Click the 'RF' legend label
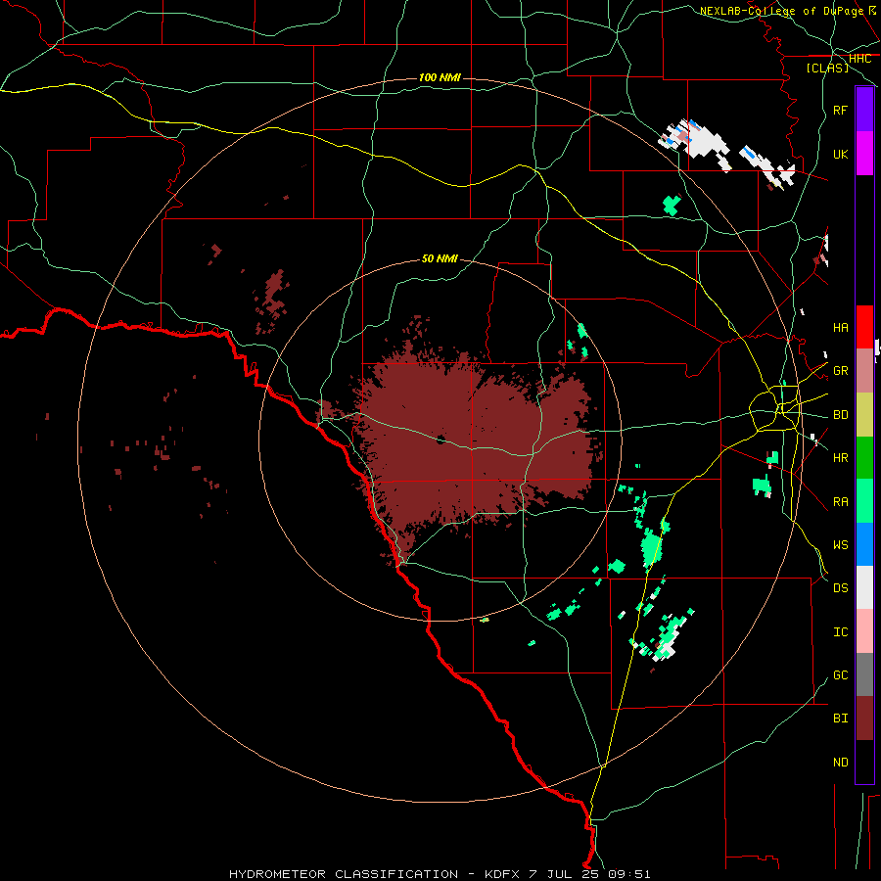The height and width of the screenshot is (881, 881). pyautogui.click(x=840, y=110)
